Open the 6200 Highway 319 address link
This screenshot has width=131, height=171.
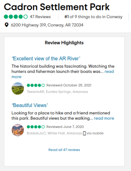click(47, 25)
